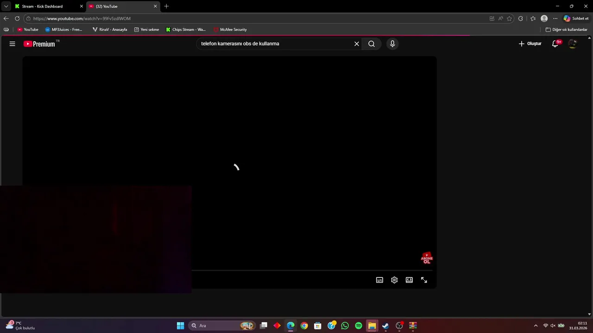The image size is (593, 333).
Task: Open Copilot Sohbet et button
Action: coord(576,18)
